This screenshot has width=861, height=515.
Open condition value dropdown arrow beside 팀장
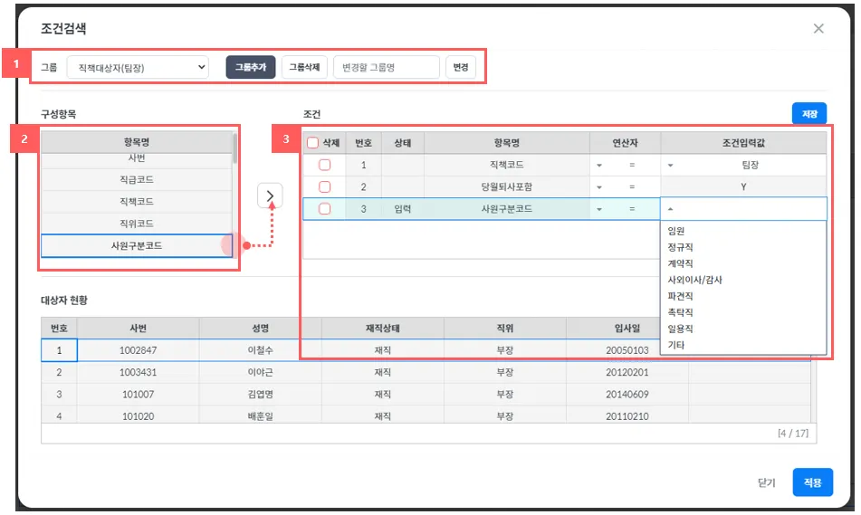coord(670,166)
